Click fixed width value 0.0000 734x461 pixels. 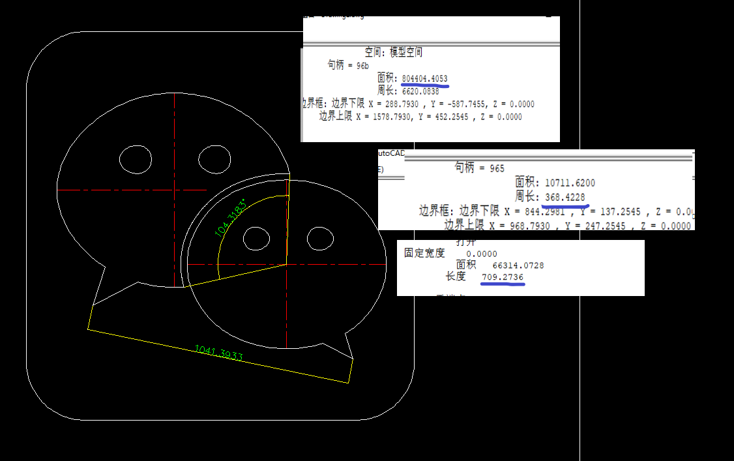click(x=482, y=254)
